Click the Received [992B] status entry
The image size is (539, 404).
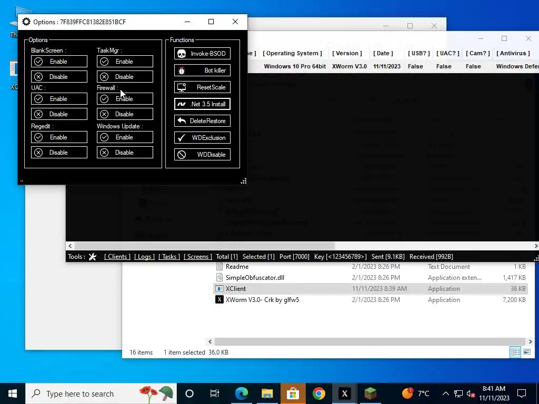(x=431, y=257)
